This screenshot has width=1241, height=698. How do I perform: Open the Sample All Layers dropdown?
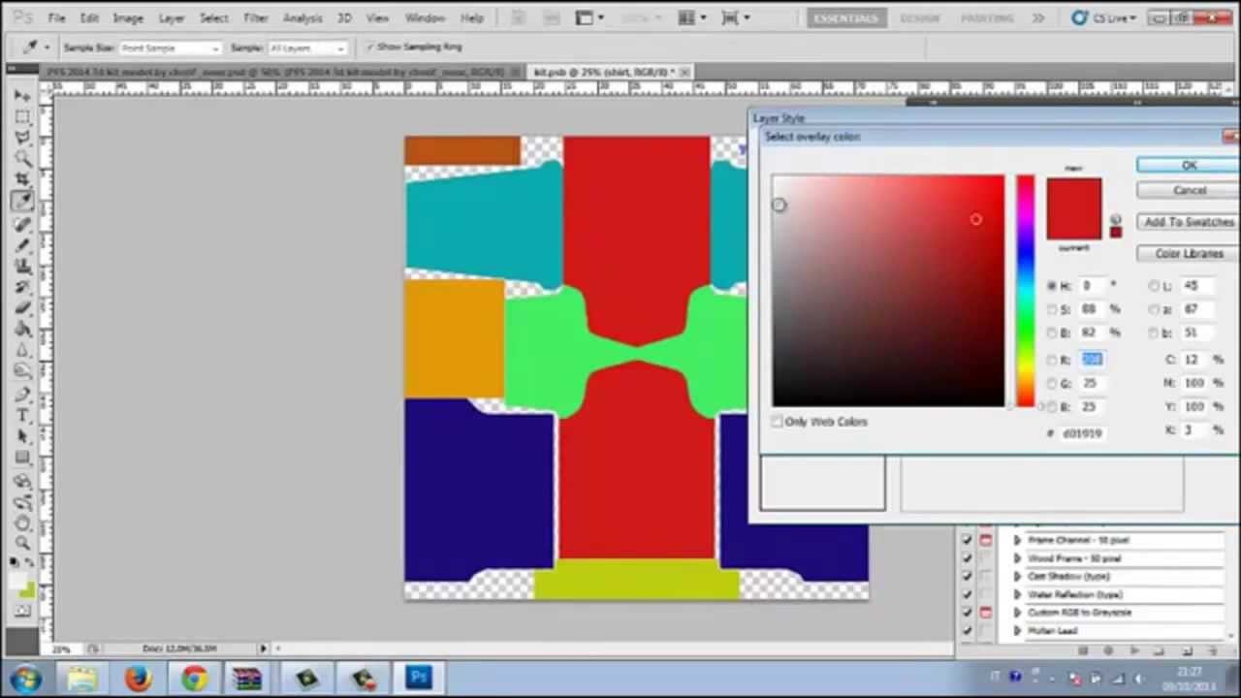click(x=307, y=48)
